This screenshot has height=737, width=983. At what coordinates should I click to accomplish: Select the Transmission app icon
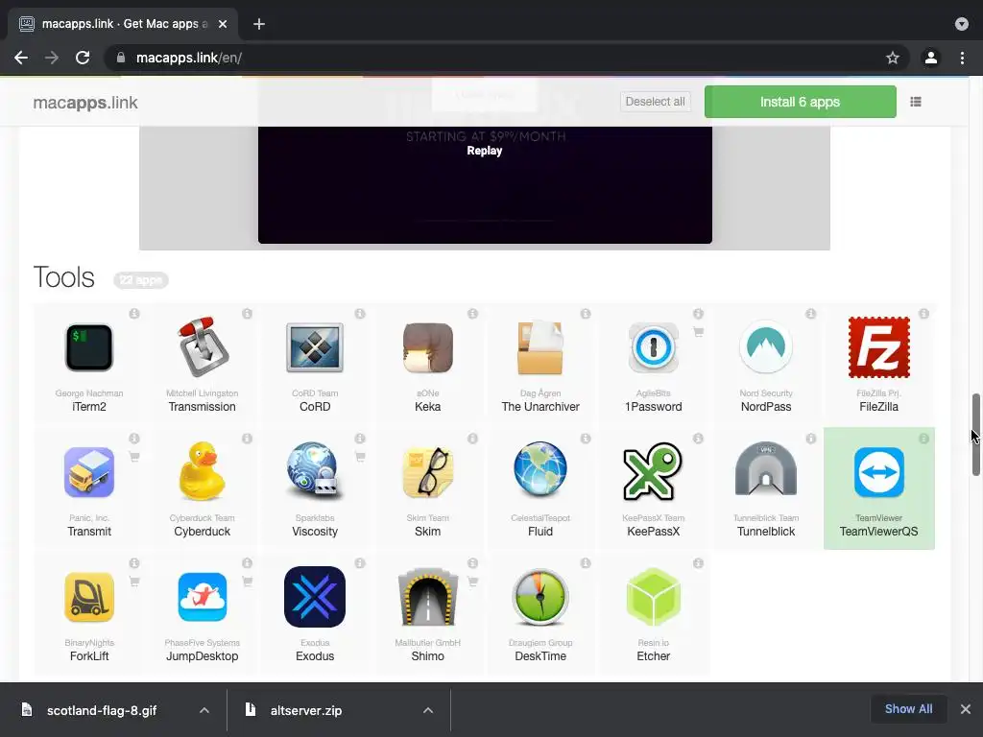[x=202, y=347]
